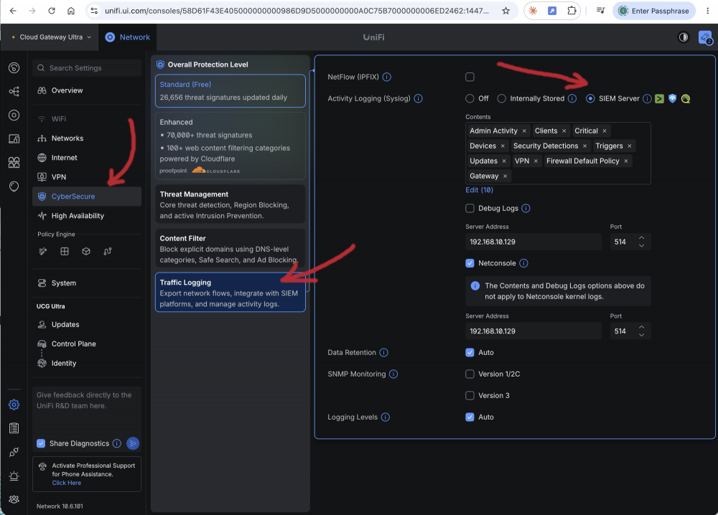Screen dimensions: 718x515
Task: Select Internally Stored radio button
Action: coord(501,98)
